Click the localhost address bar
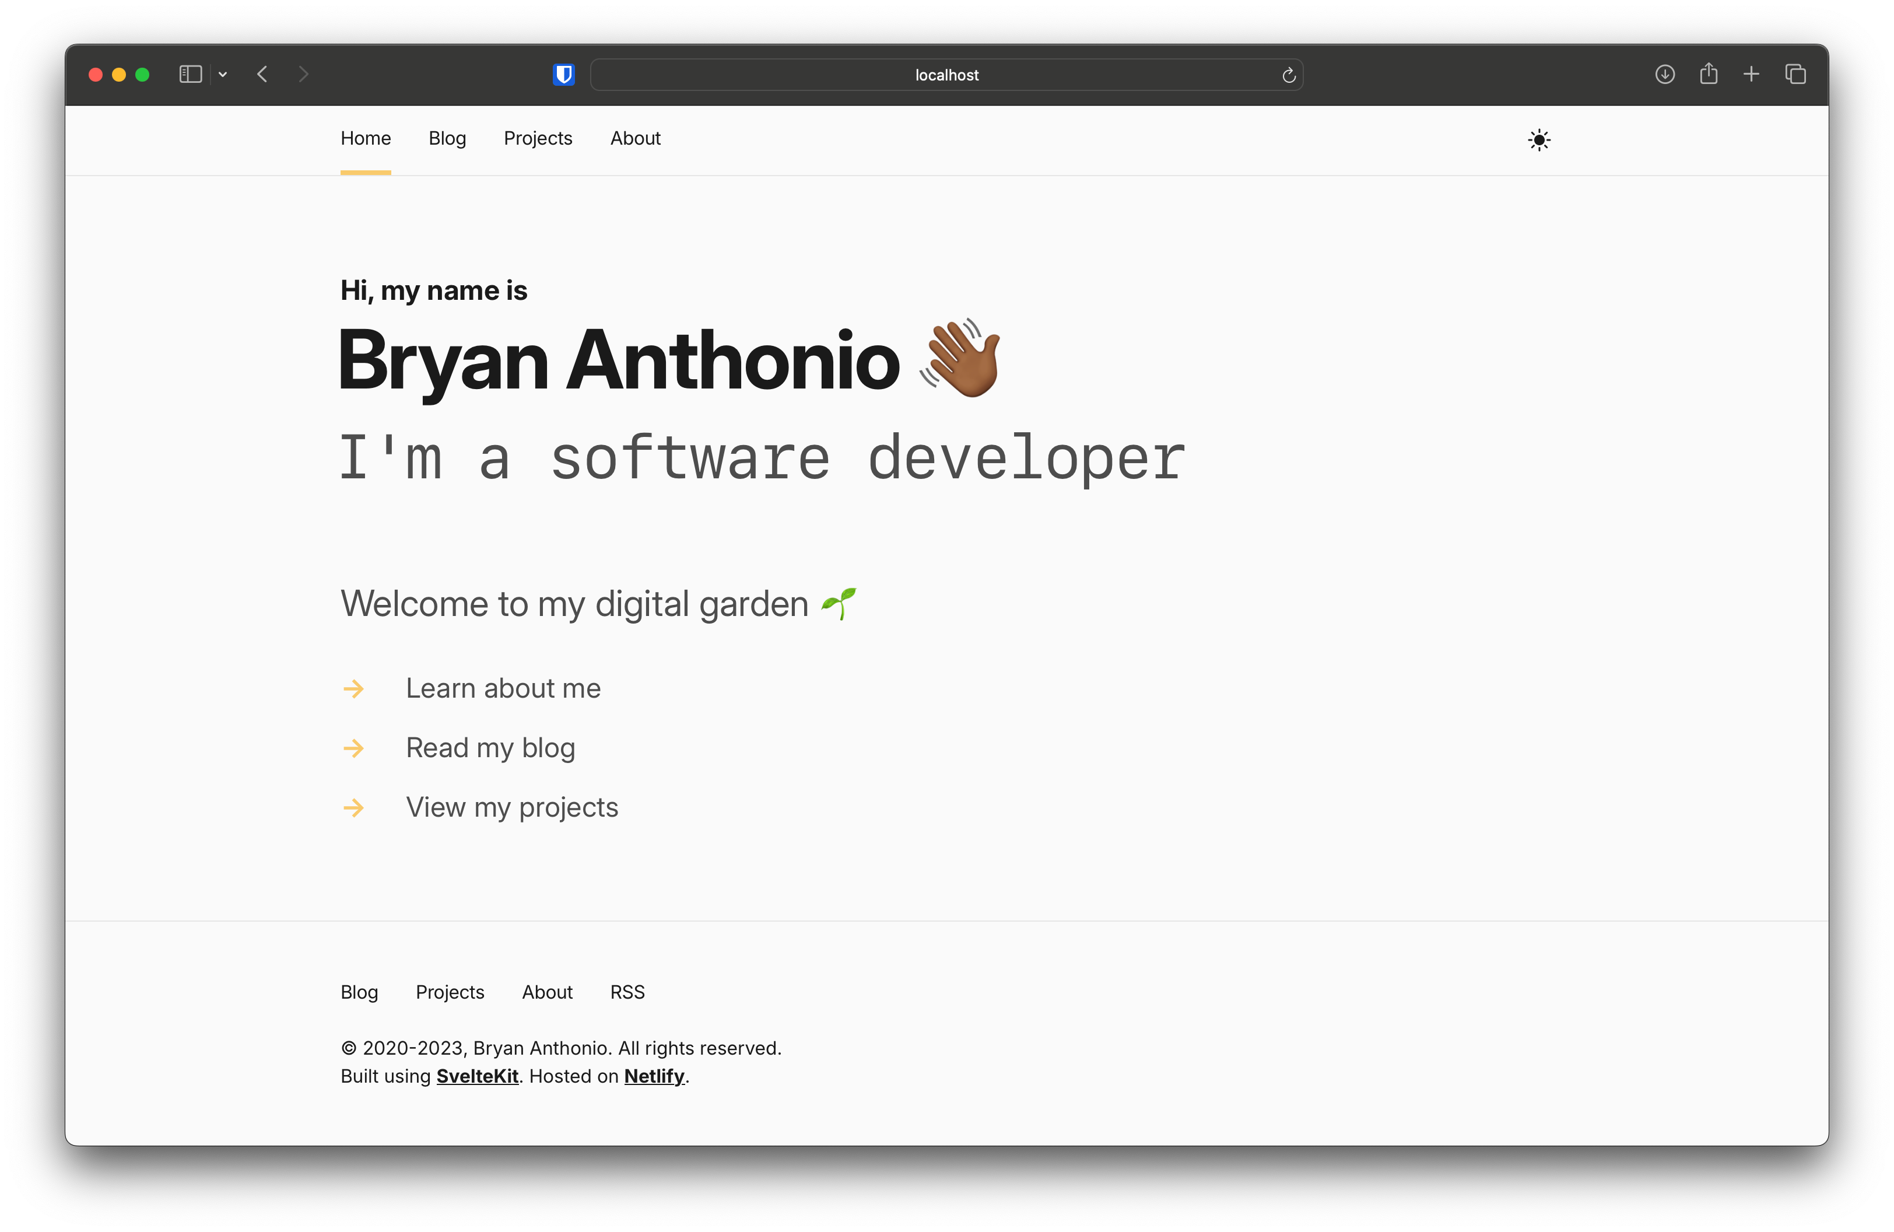 [x=946, y=75]
